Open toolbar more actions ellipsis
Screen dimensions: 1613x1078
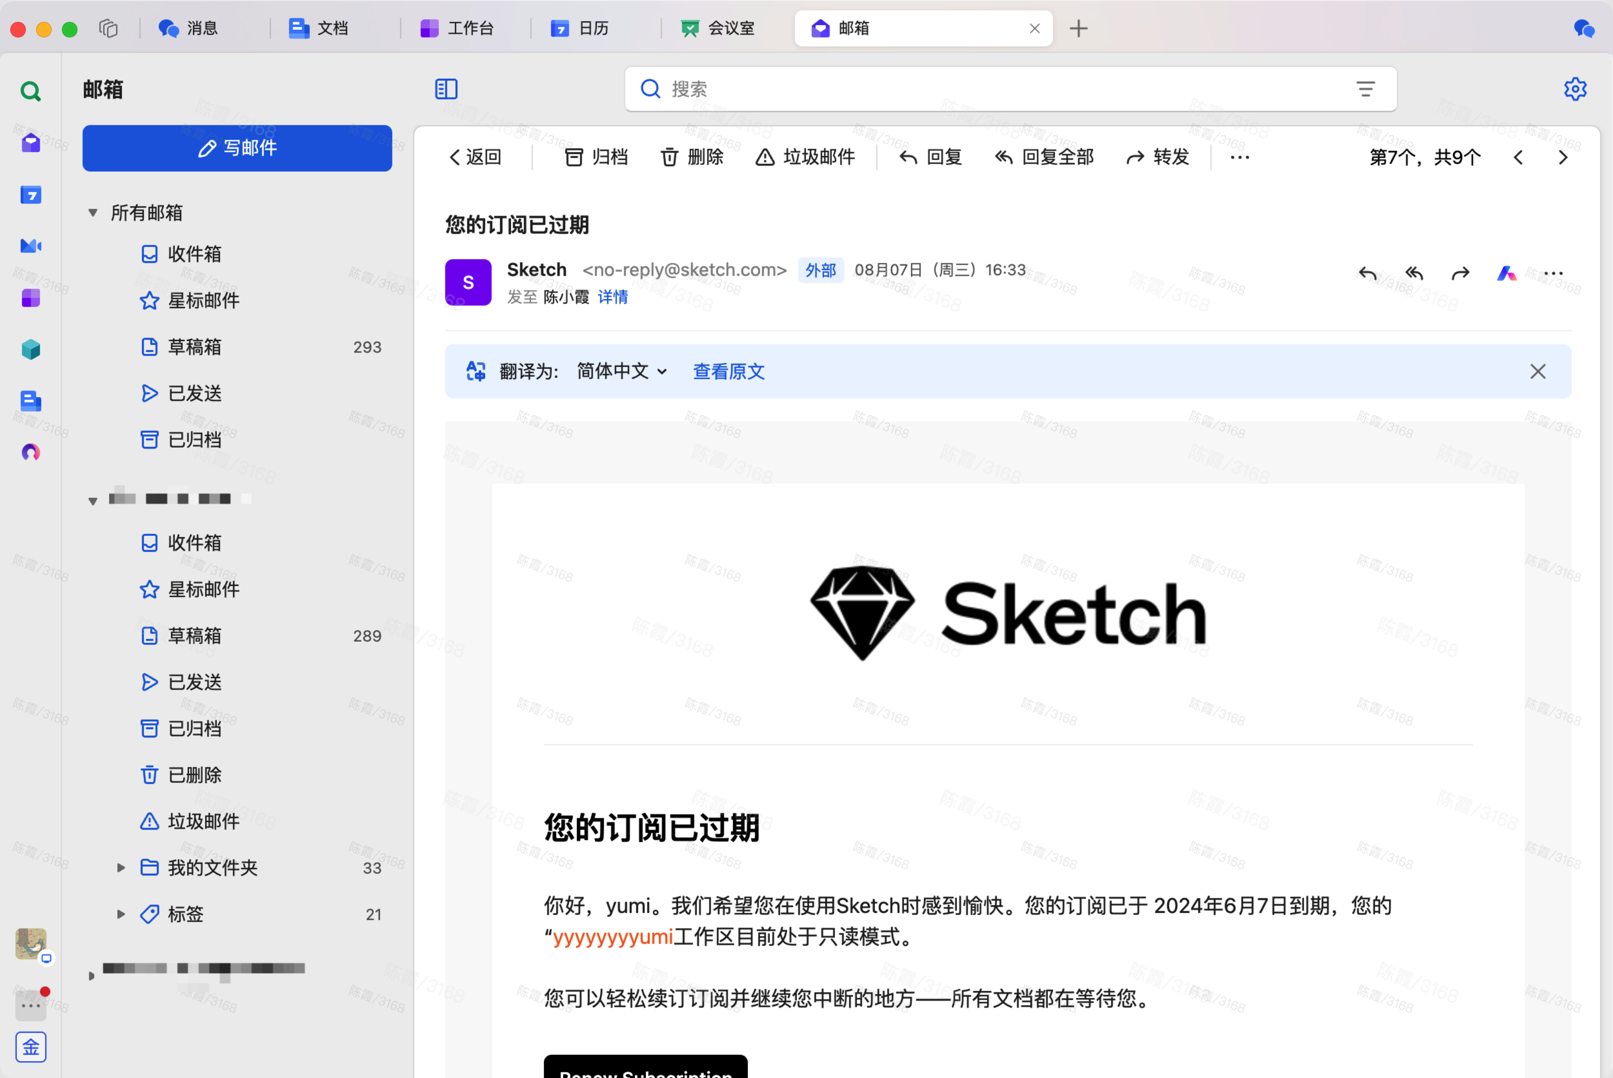(x=1239, y=158)
